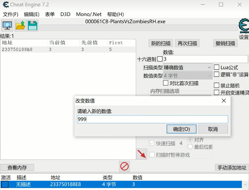Click the red no-entry clear list icon
Viewport: 249px width, 190px height.
124,166
